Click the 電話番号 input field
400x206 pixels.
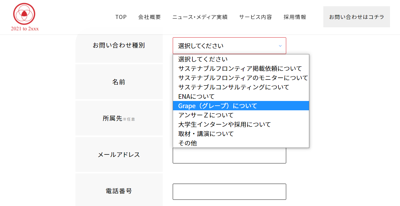pyautogui.click(x=229, y=192)
